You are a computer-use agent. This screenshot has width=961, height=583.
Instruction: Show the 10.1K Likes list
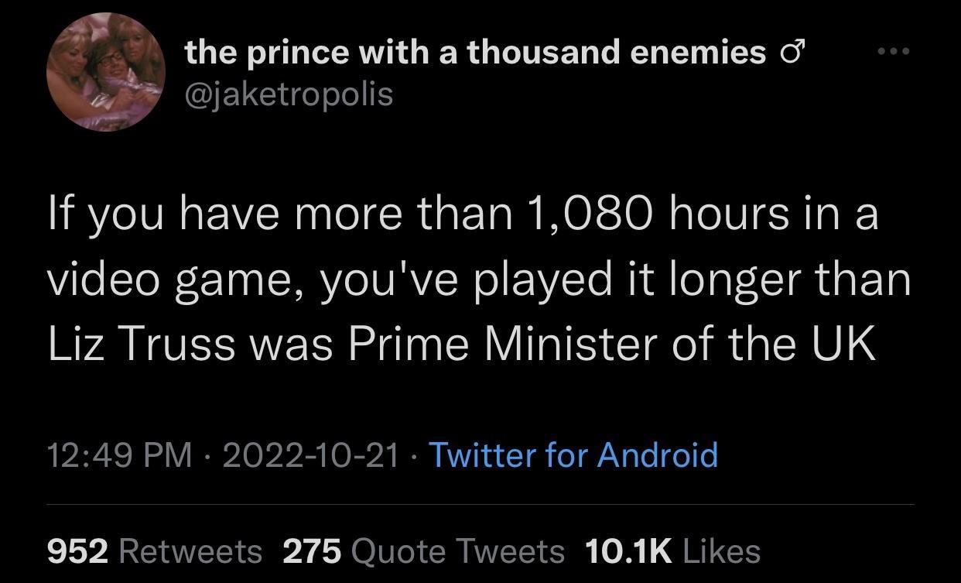point(672,551)
